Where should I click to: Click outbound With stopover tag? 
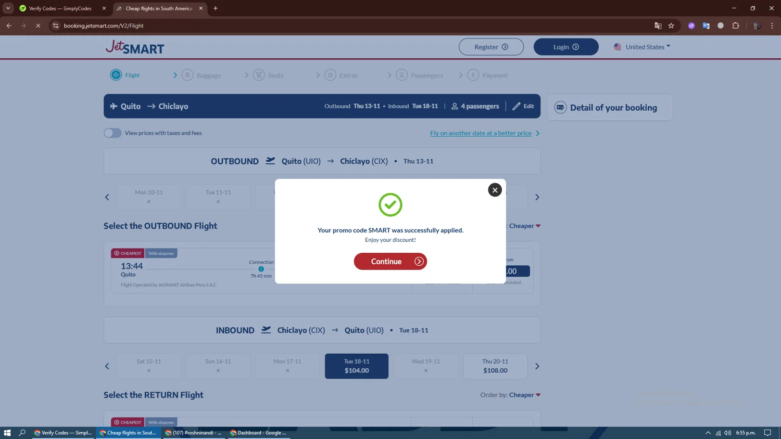click(x=161, y=253)
